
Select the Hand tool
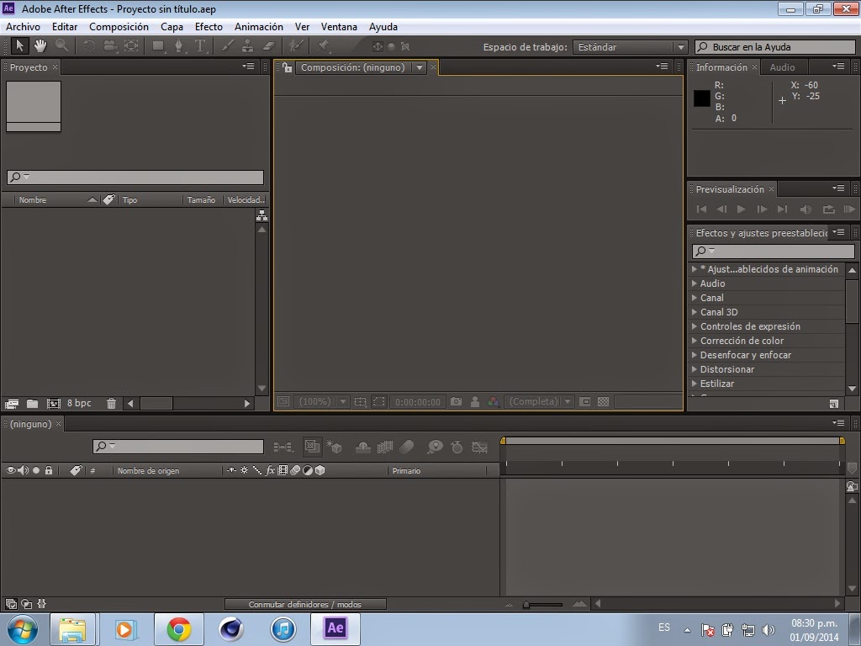pyautogui.click(x=40, y=46)
